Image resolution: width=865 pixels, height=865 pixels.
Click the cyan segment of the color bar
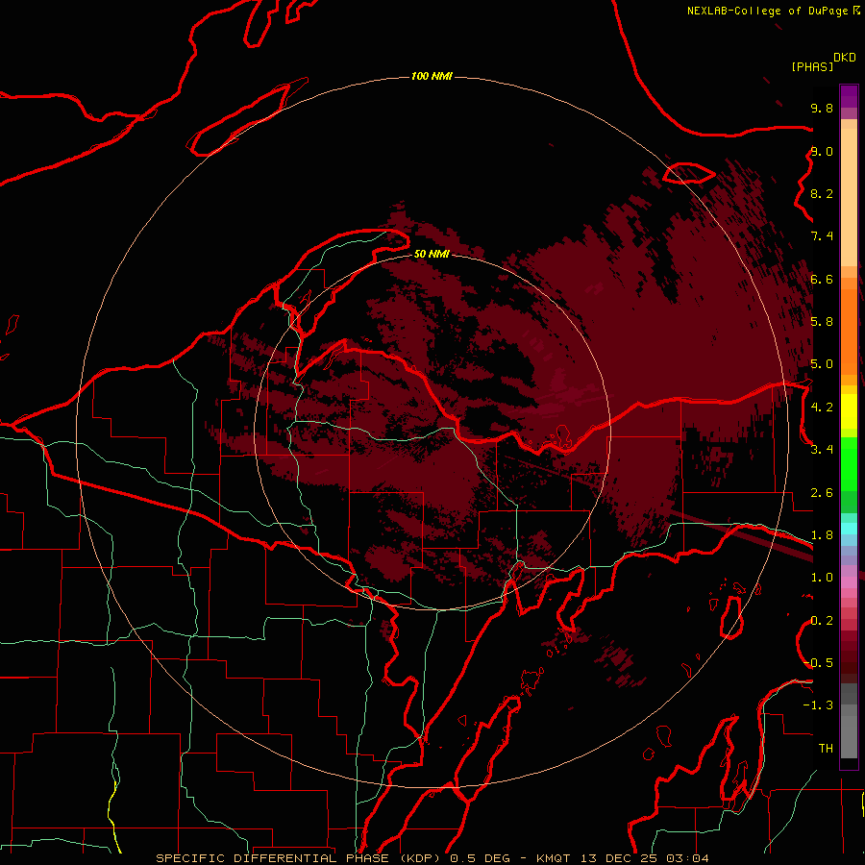(849, 529)
